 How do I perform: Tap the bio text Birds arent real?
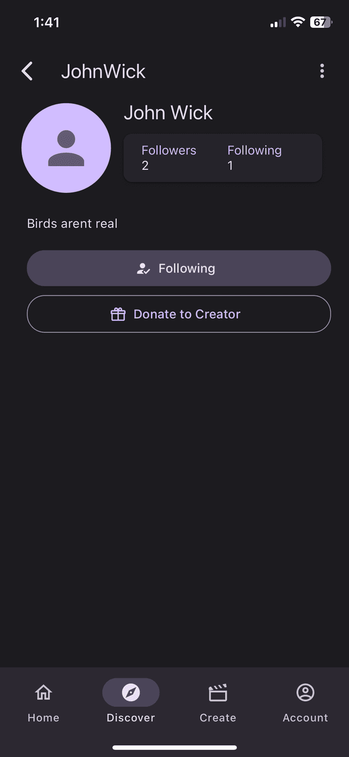coord(73,224)
